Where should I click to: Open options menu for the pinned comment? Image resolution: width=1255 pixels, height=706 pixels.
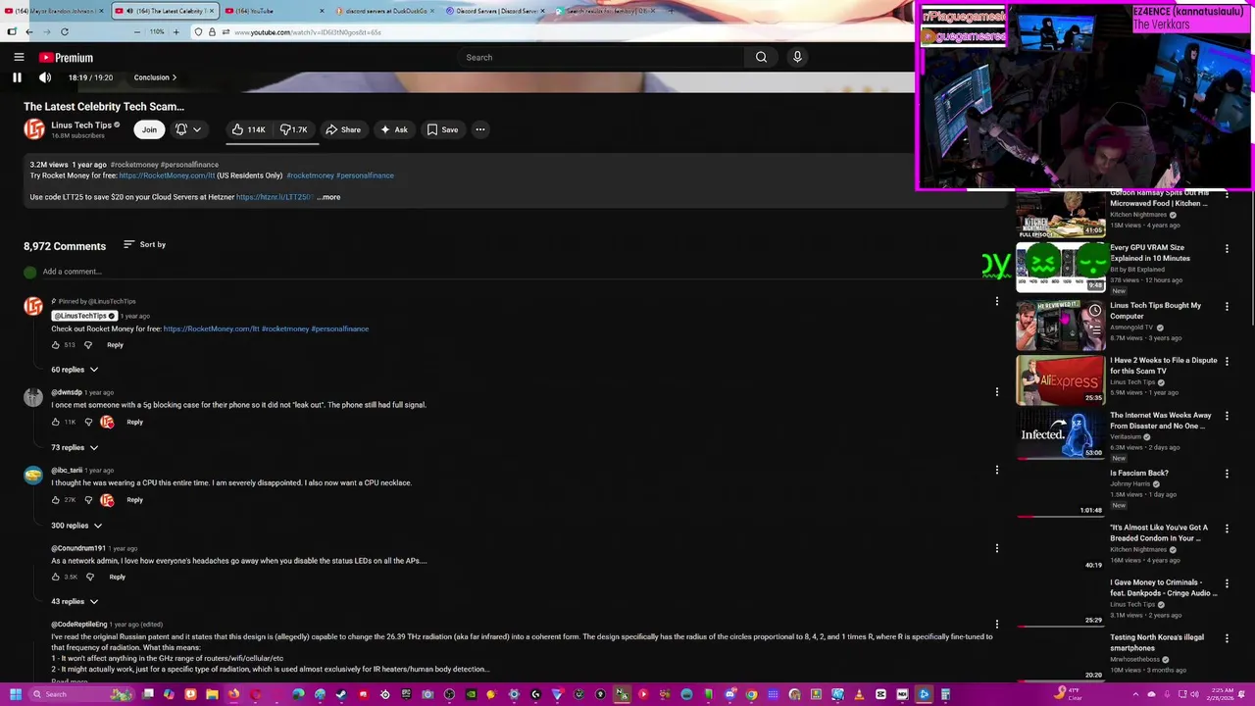click(x=997, y=301)
